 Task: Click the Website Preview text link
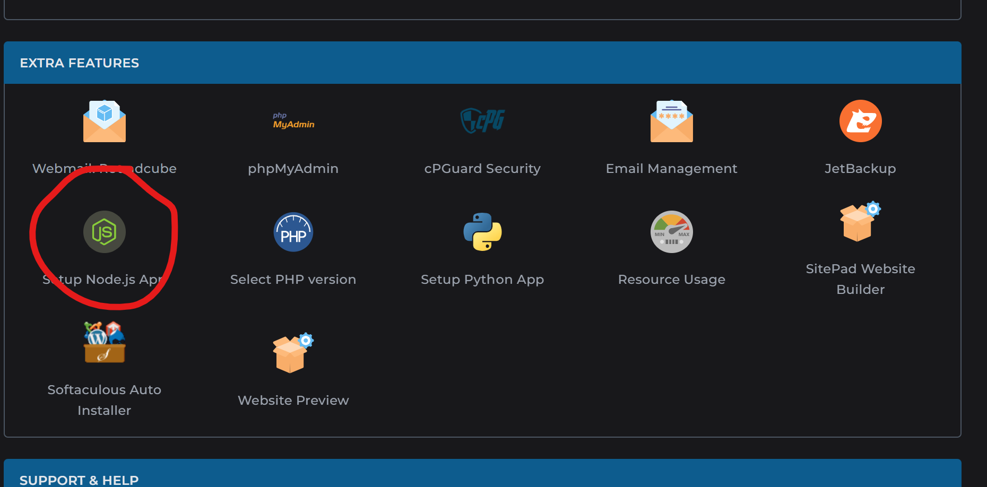point(293,401)
